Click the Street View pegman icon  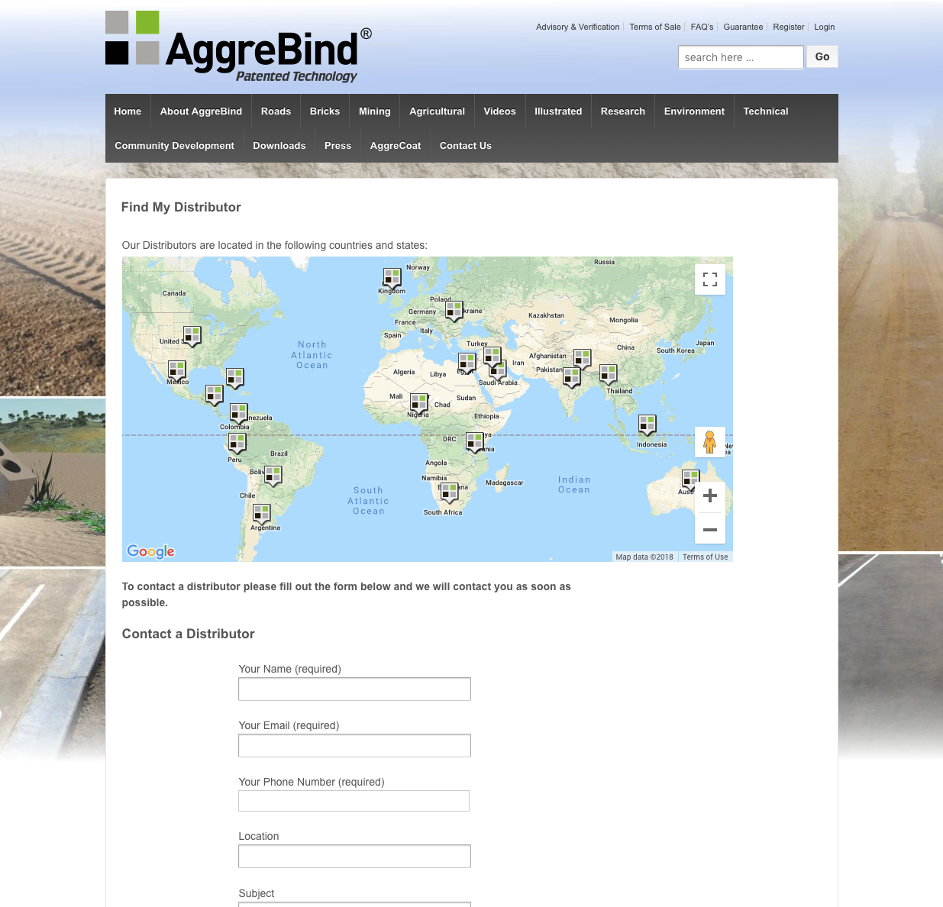coord(709,442)
